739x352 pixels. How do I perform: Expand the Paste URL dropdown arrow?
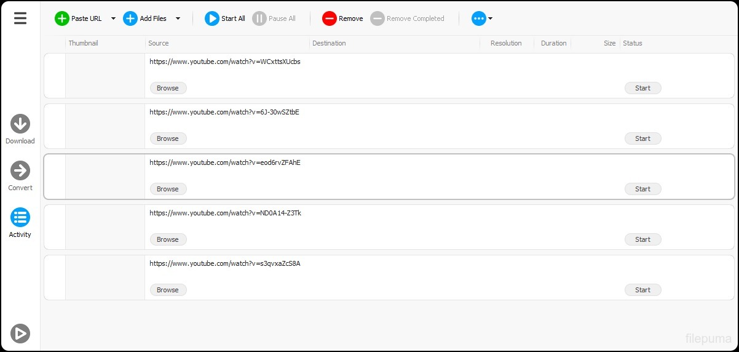113,18
